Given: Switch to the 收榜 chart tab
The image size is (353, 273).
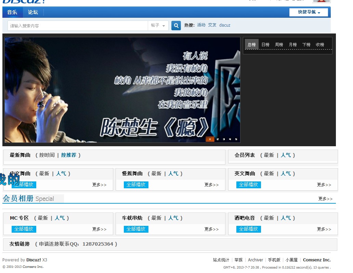Looking at the screenshot, I should (320, 44).
